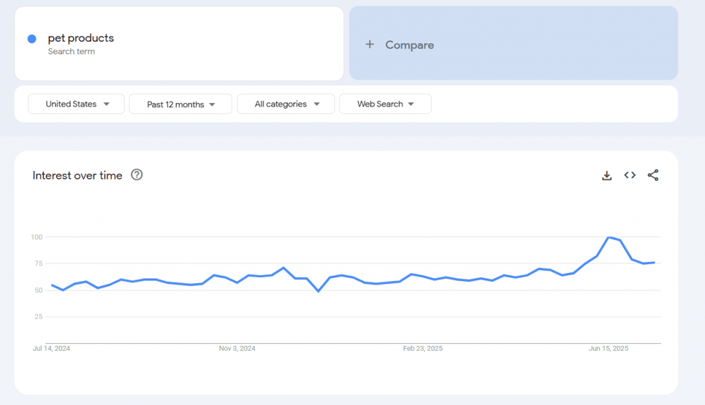Viewport: 705px width, 405px height.
Task: Click the Jun 15, 2025 date label
Action: point(609,349)
